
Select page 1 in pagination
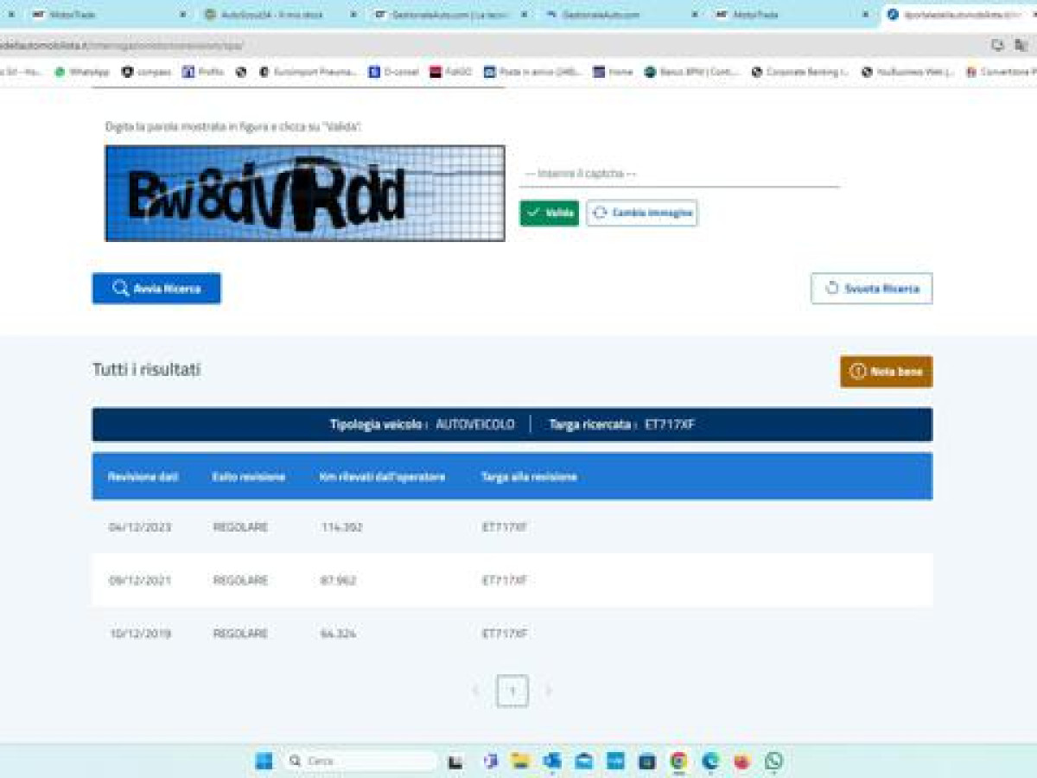512,691
